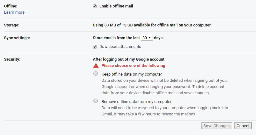Click the "Sync settings:" section label
Viewport: 256px width, 135px height.
pyautogui.click(x=17, y=38)
